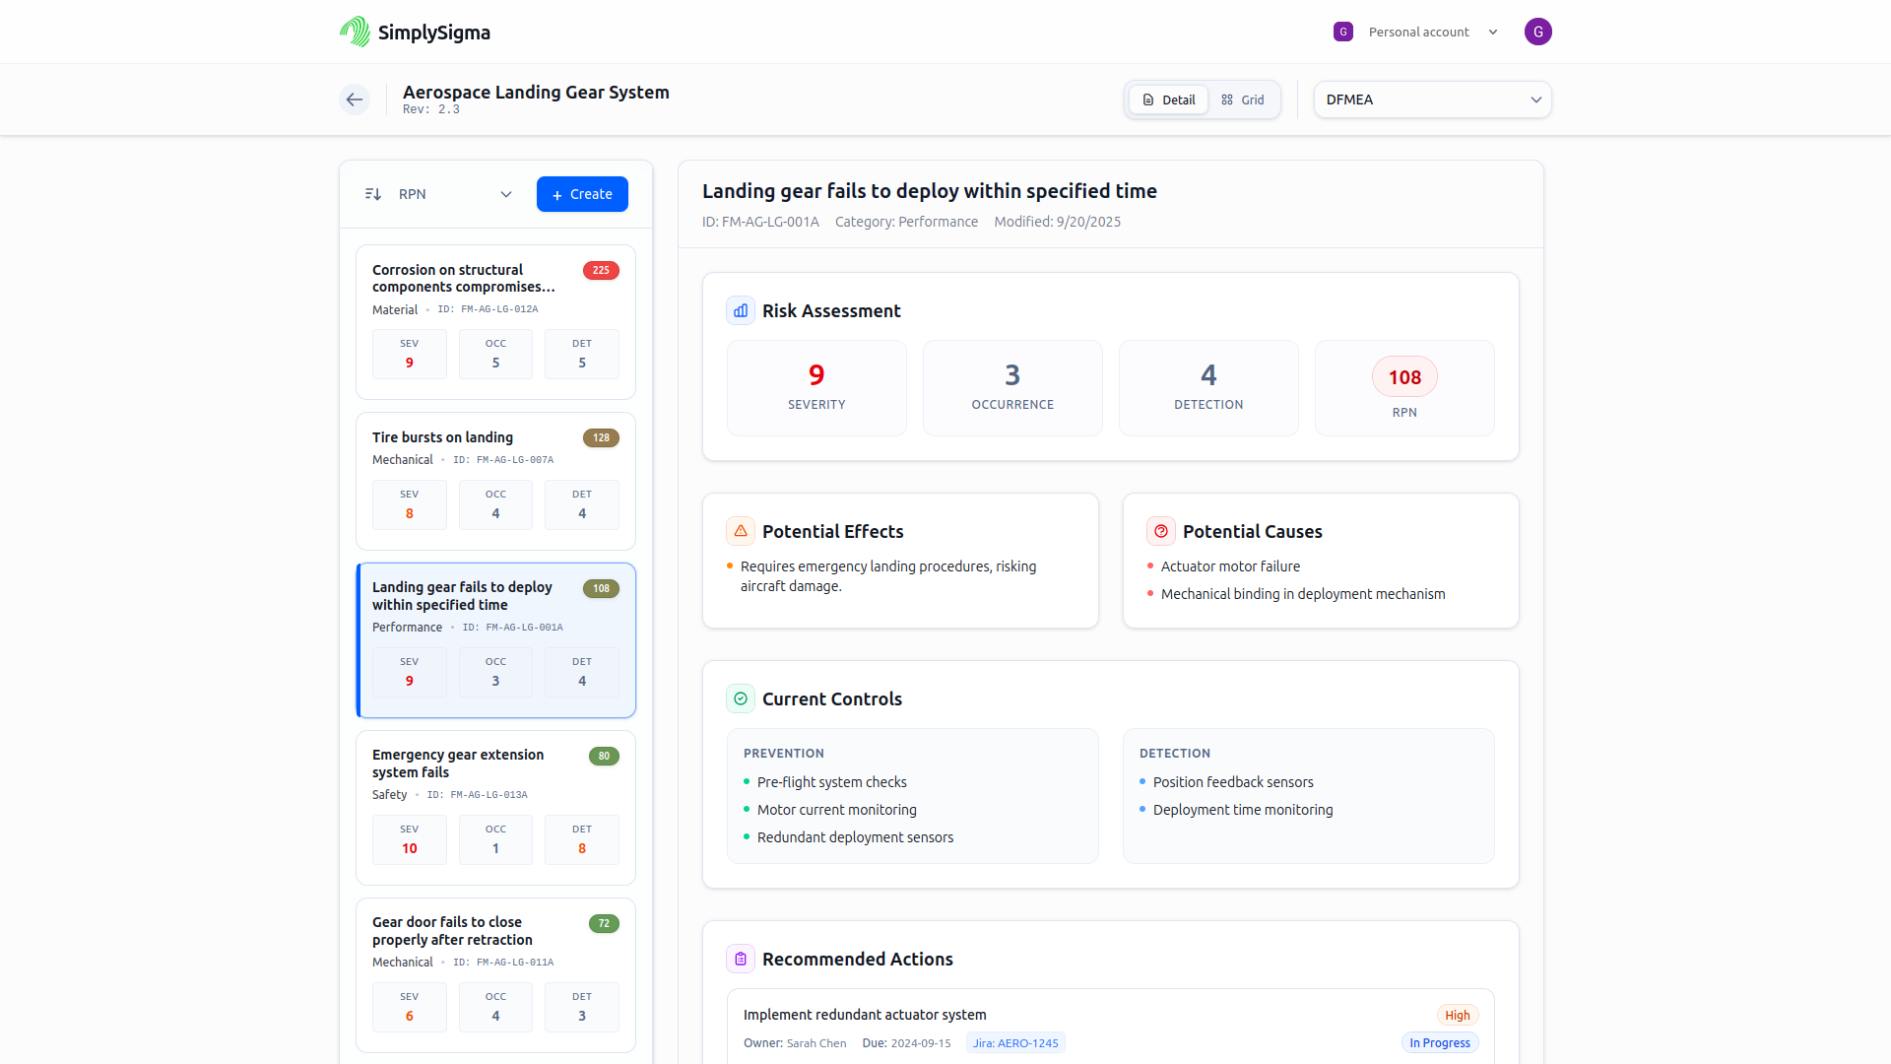Click the Create button

coord(582,194)
